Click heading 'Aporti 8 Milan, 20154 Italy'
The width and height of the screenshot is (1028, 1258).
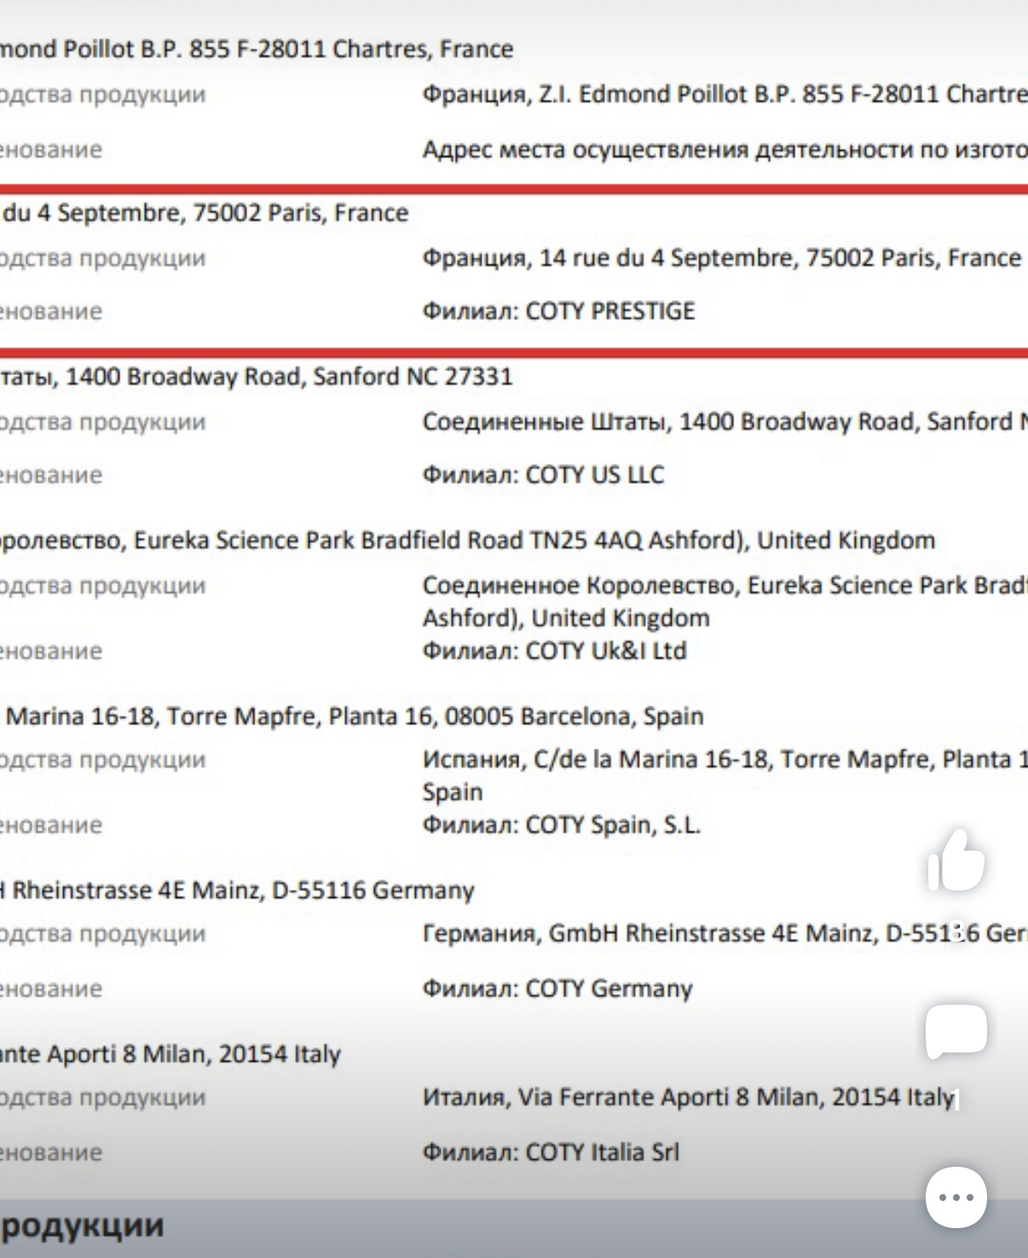click(x=193, y=1054)
